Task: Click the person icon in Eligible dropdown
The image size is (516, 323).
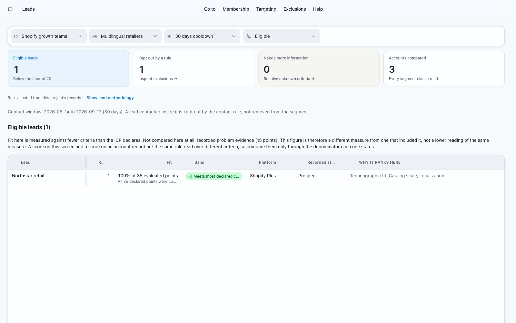Action: coord(249,36)
